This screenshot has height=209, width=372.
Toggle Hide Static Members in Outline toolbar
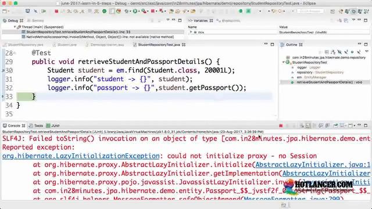(x=346, y=52)
